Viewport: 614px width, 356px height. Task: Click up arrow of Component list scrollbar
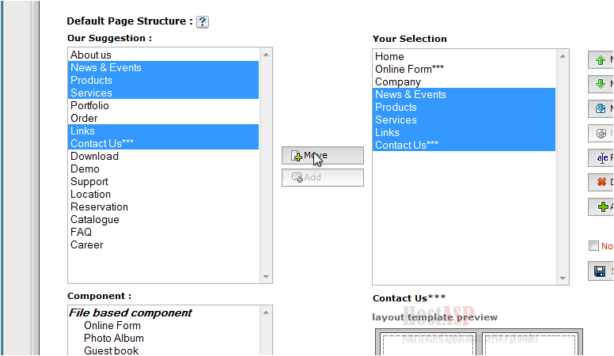pos(266,312)
